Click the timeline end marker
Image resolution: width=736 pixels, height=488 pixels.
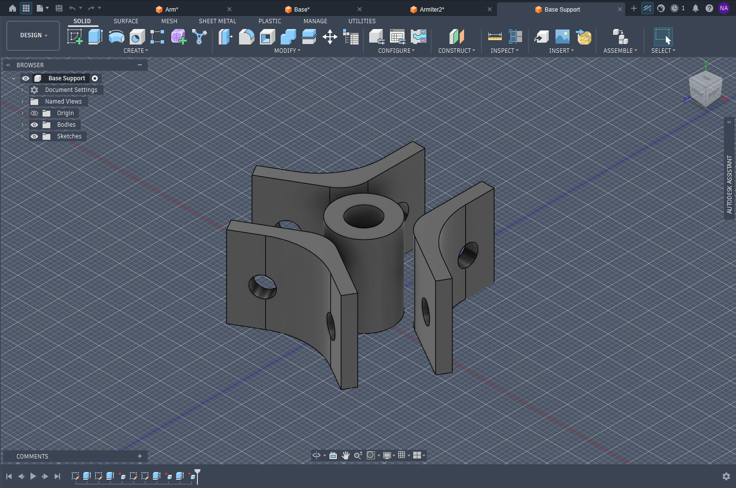pyautogui.click(x=197, y=476)
